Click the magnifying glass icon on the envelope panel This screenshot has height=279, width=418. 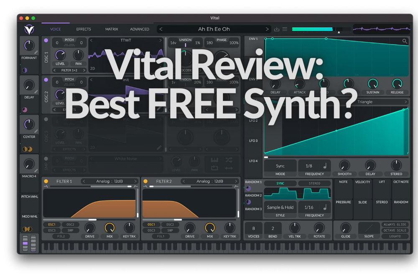405,41
